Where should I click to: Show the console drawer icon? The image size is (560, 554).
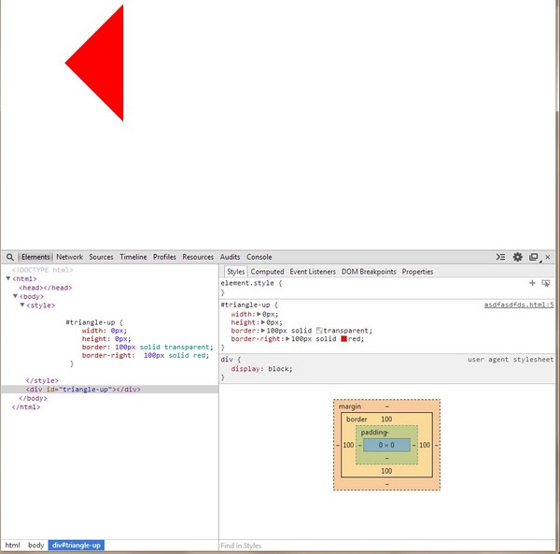tap(500, 257)
